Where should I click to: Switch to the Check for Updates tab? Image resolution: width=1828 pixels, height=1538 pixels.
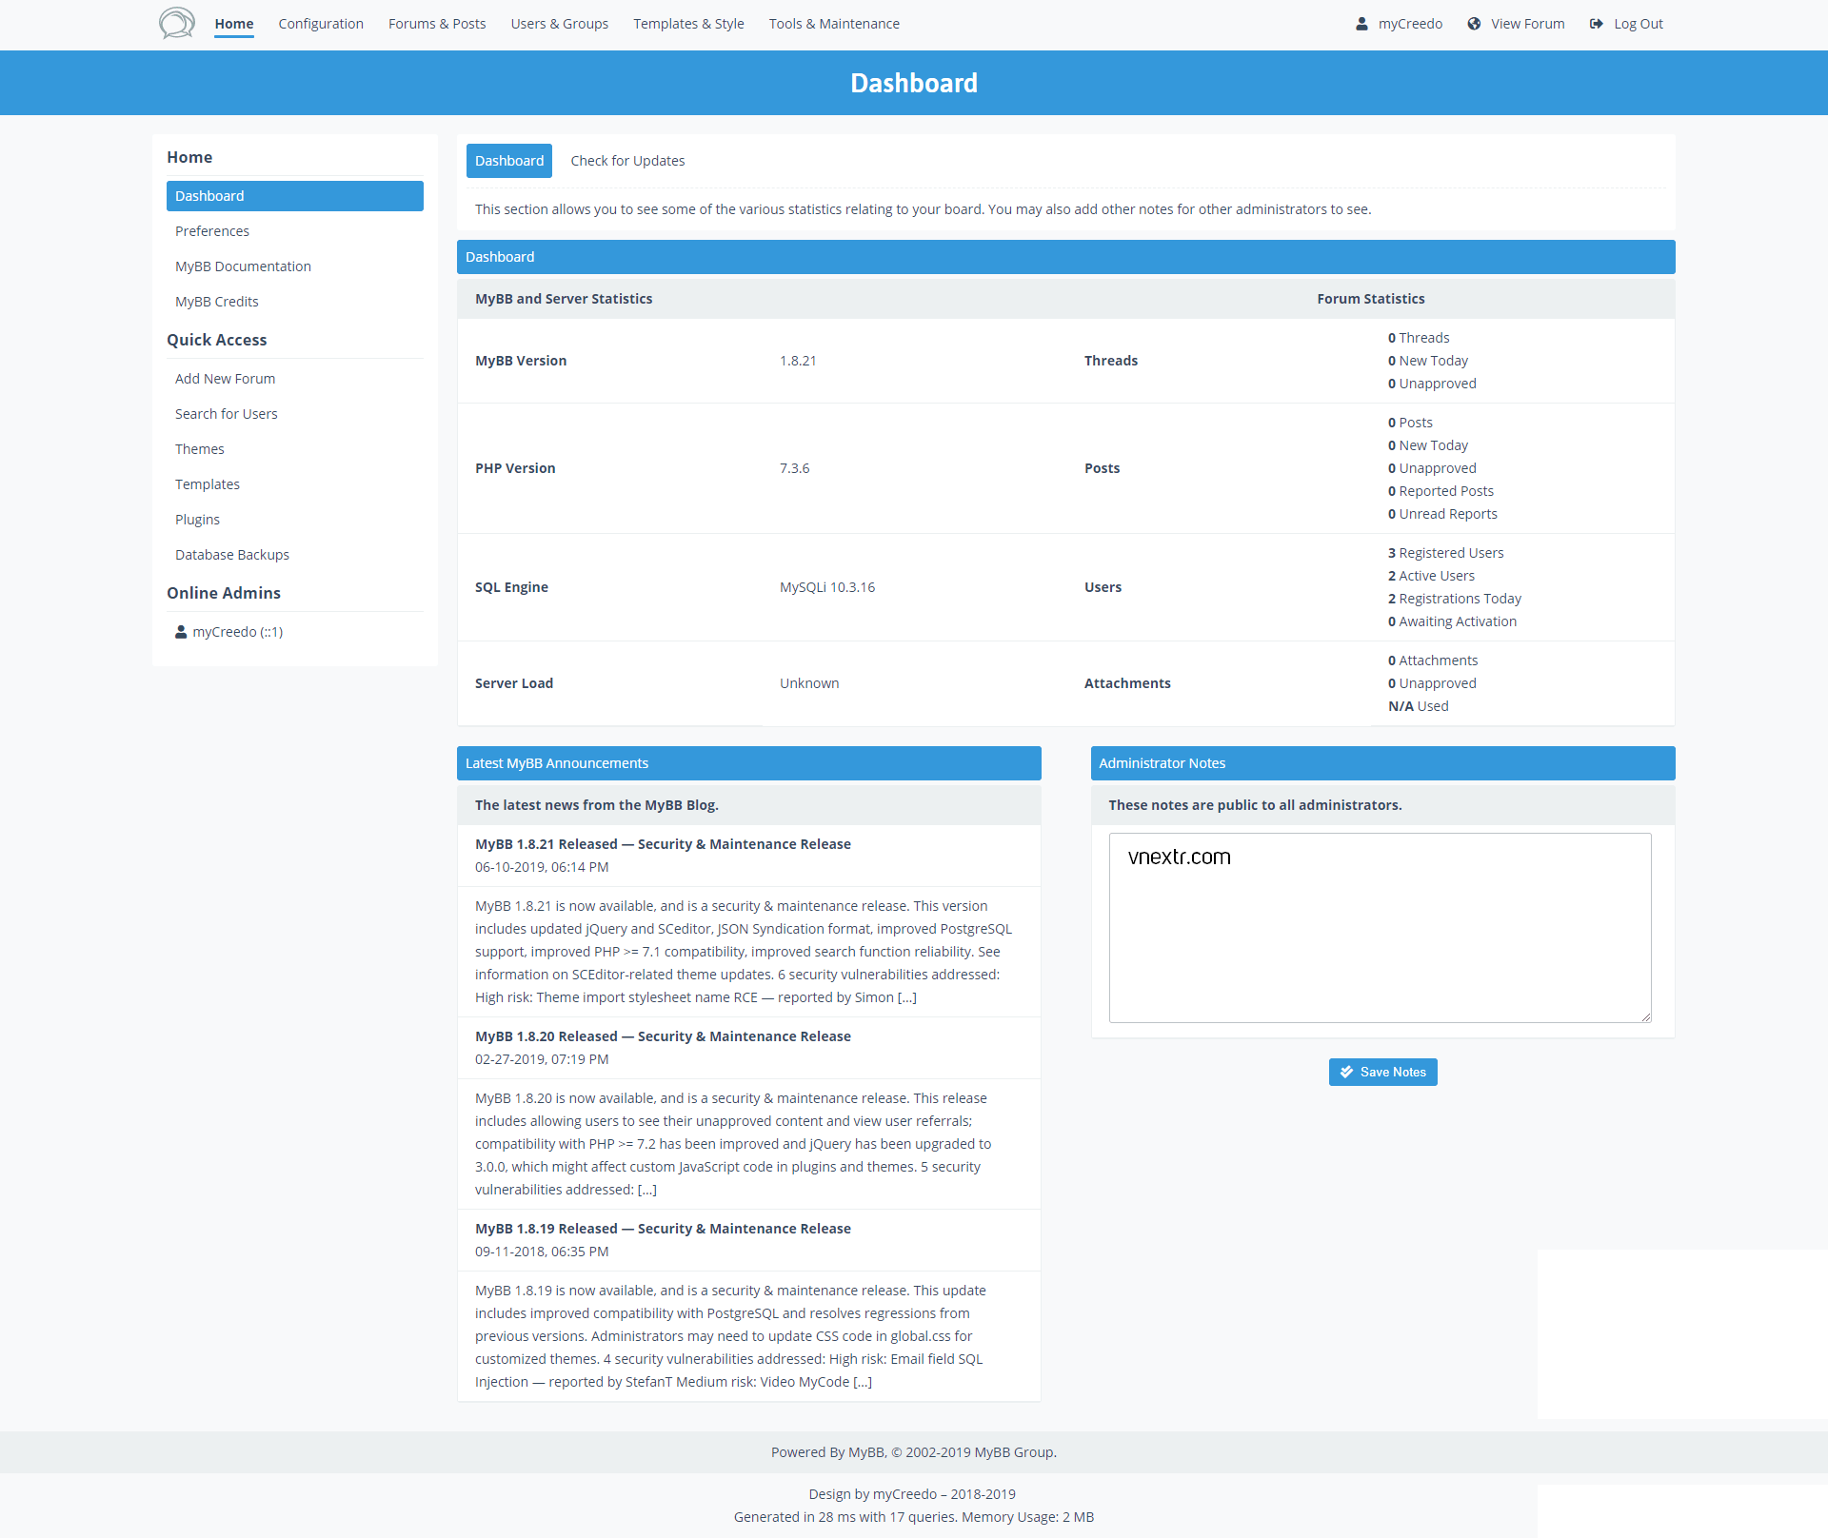click(627, 161)
